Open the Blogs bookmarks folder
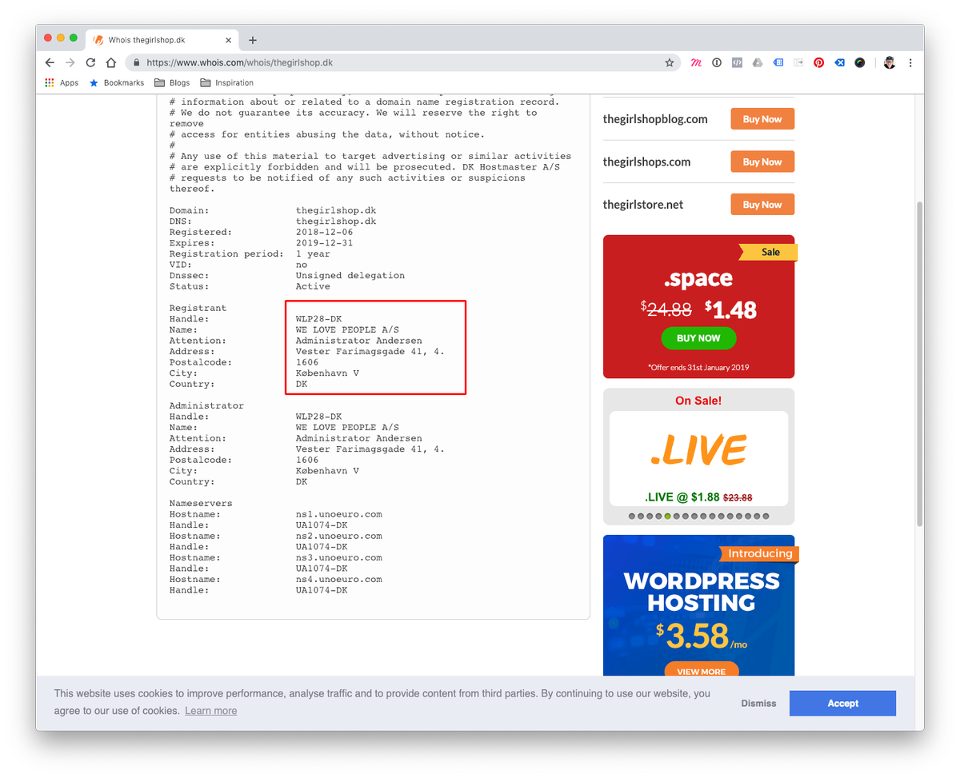This screenshot has width=960, height=778. pyautogui.click(x=172, y=82)
